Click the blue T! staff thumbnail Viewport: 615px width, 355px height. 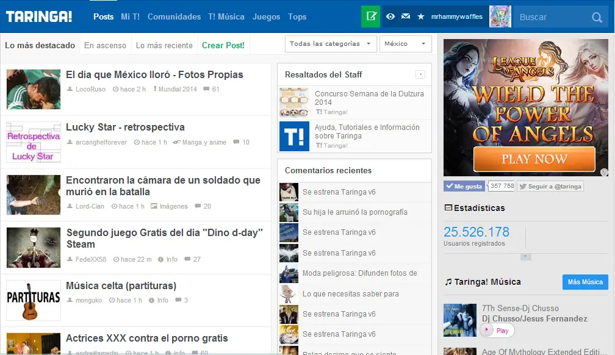[294, 136]
